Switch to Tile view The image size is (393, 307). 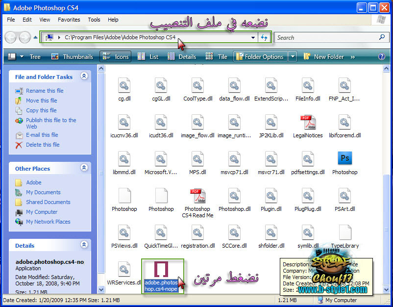pos(216,57)
